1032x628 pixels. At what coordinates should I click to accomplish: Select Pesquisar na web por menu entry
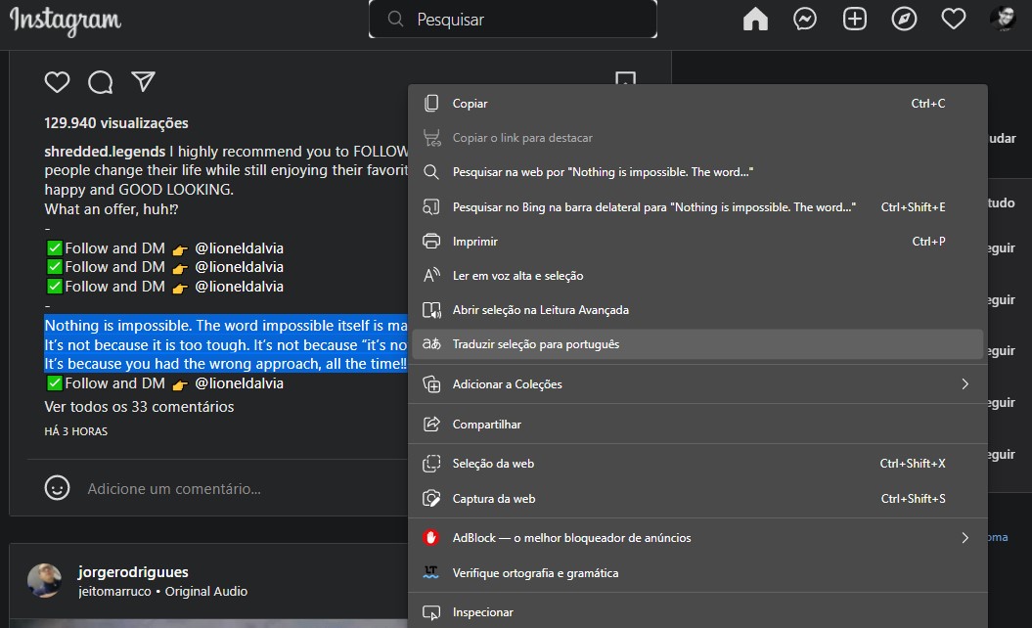[x=697, y=172]
